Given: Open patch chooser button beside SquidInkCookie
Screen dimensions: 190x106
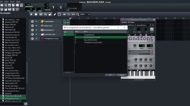Looking at the screenshot, I should point(152,54).
